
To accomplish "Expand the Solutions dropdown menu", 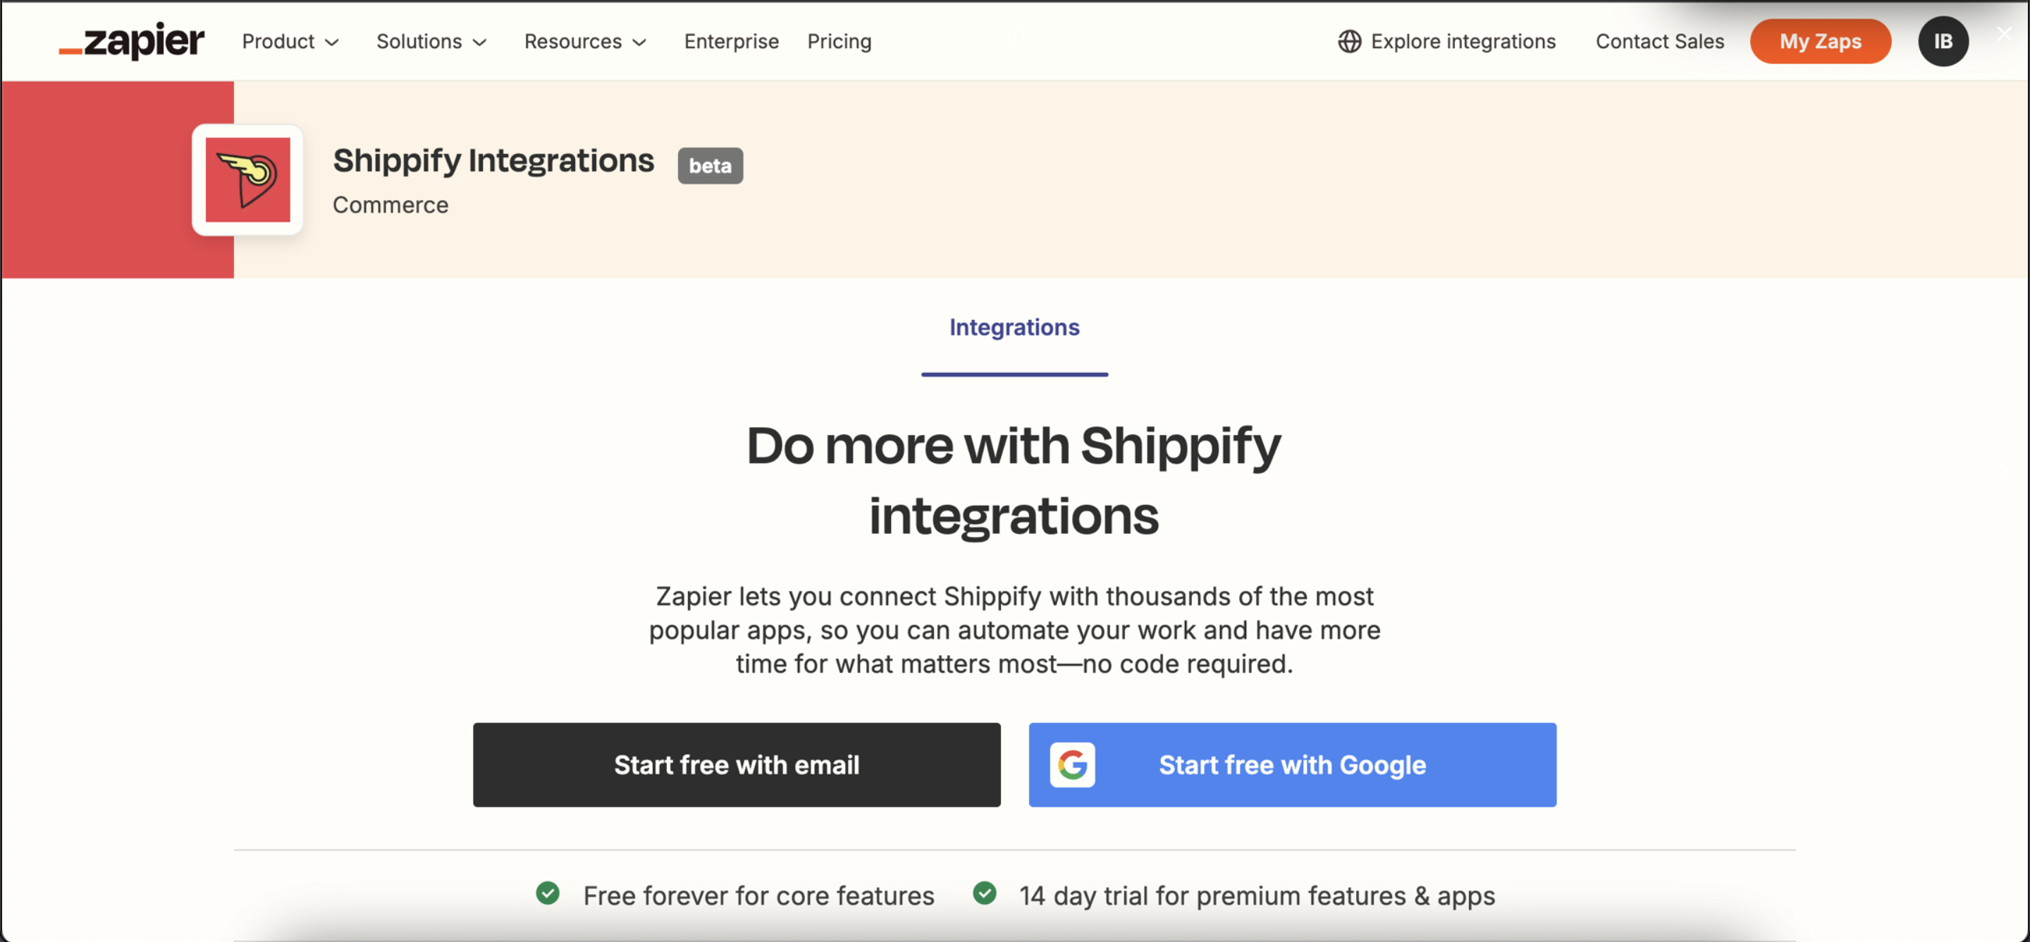I will [431, 41].
